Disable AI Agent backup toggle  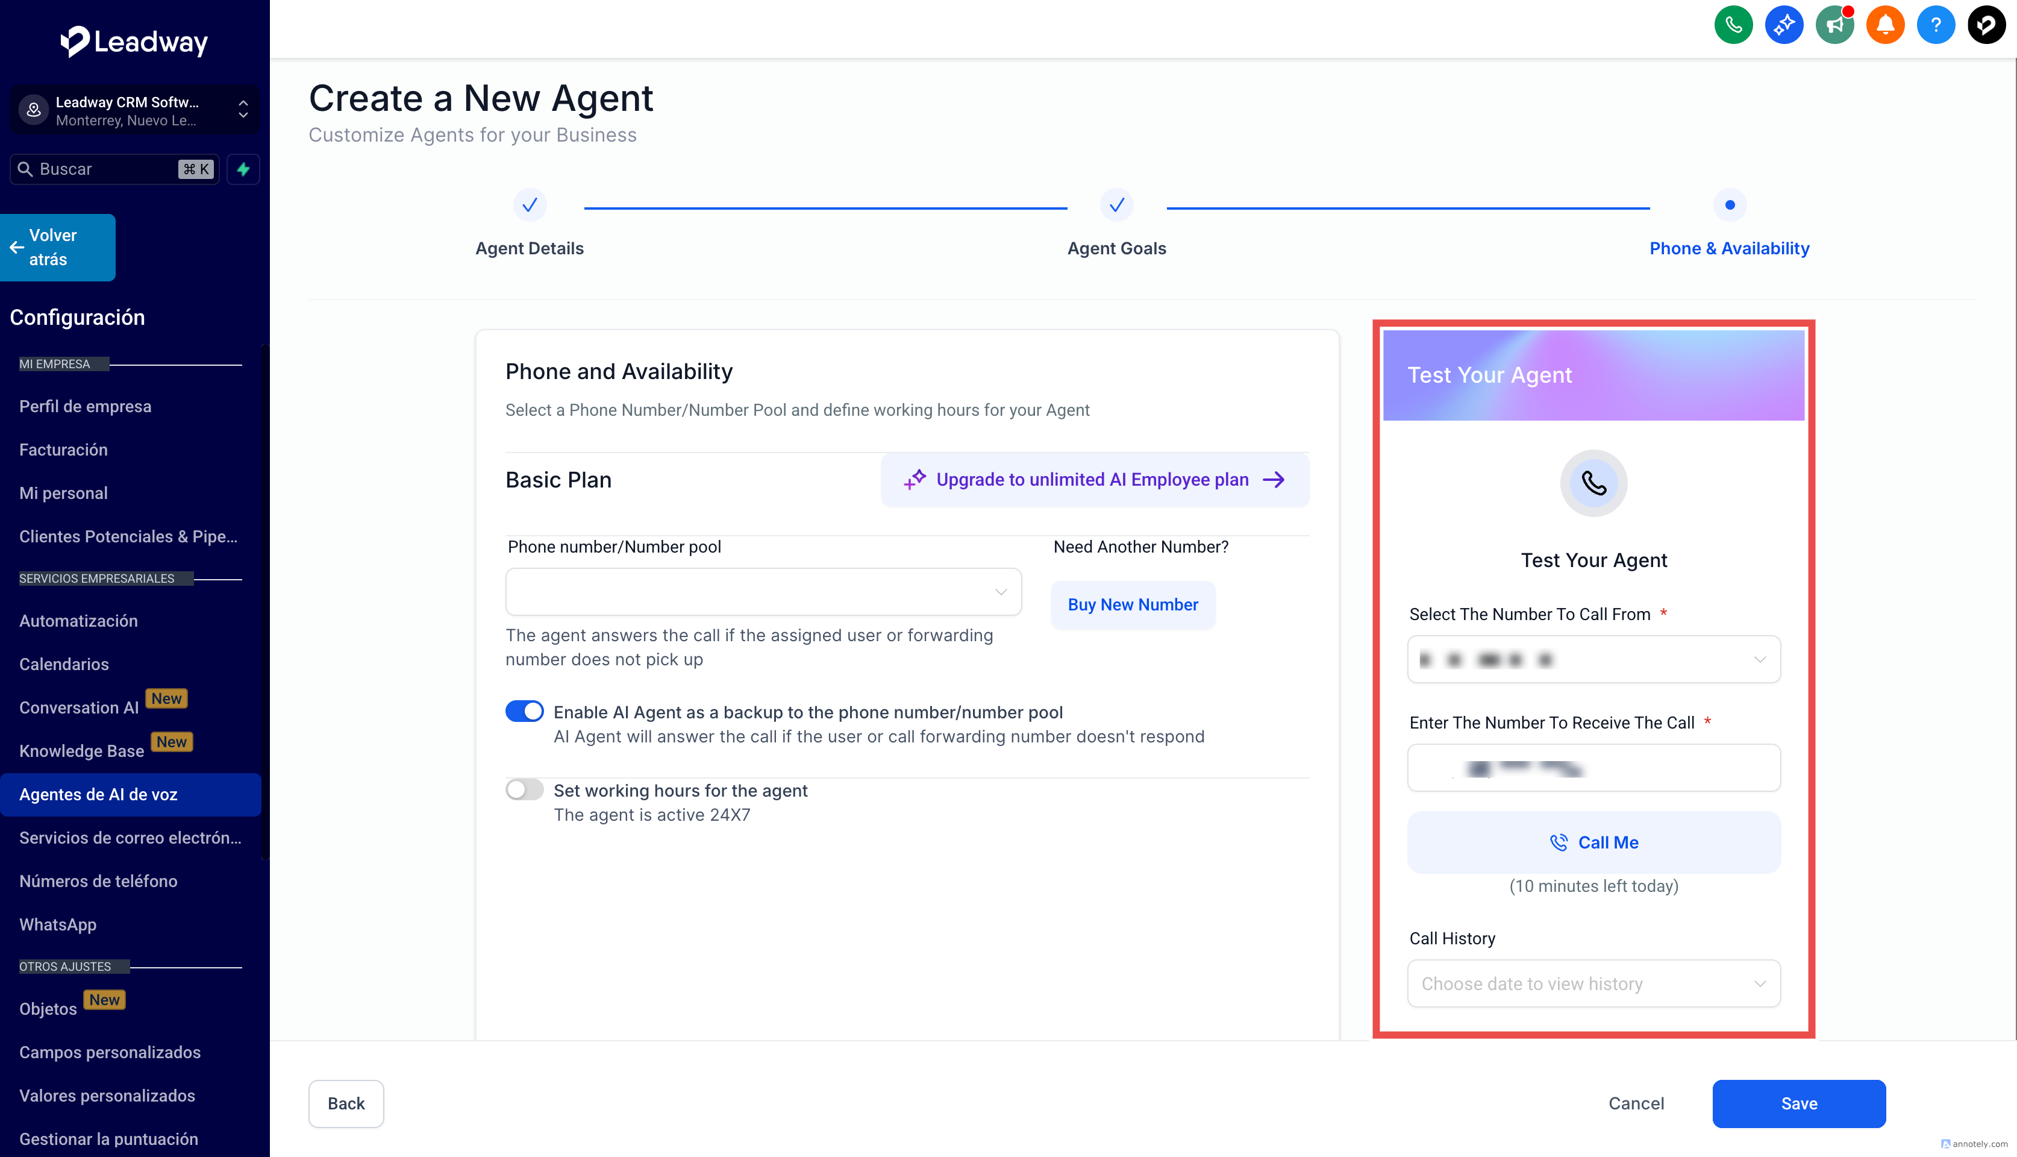point(524,711)
